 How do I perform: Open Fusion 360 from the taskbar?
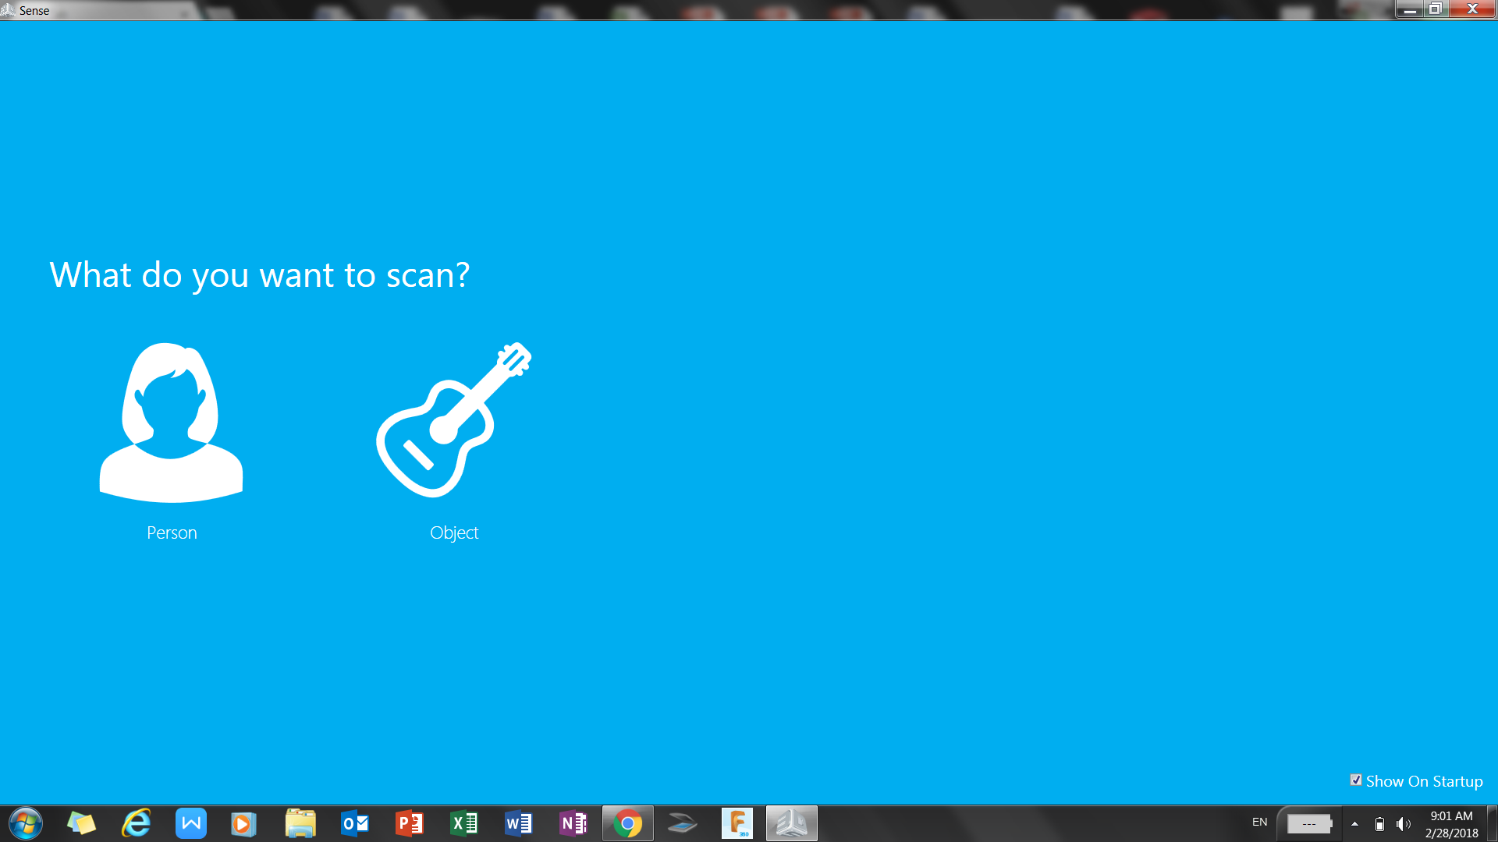point(737,823)
